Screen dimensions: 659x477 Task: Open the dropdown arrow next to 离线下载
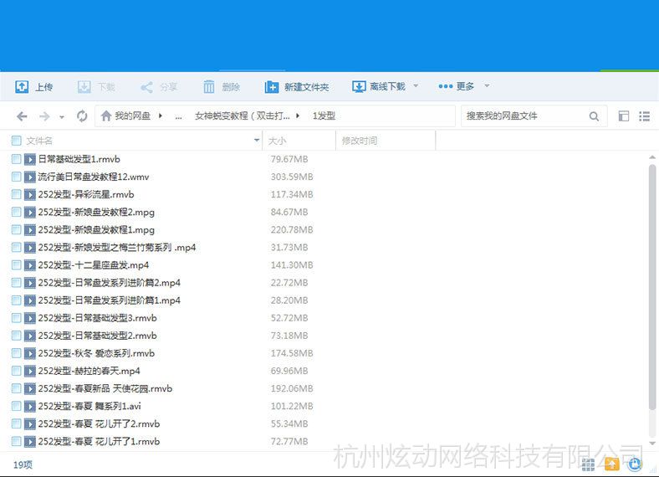pyautogui.click(x=416, y=86)
